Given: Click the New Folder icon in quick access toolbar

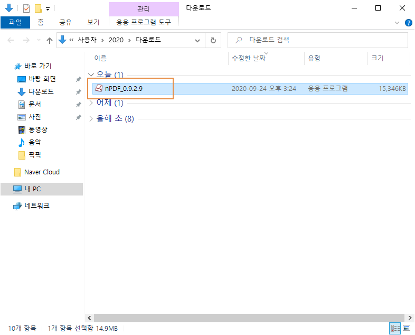Looking at the screenshot, I should (x=39, y=8).
